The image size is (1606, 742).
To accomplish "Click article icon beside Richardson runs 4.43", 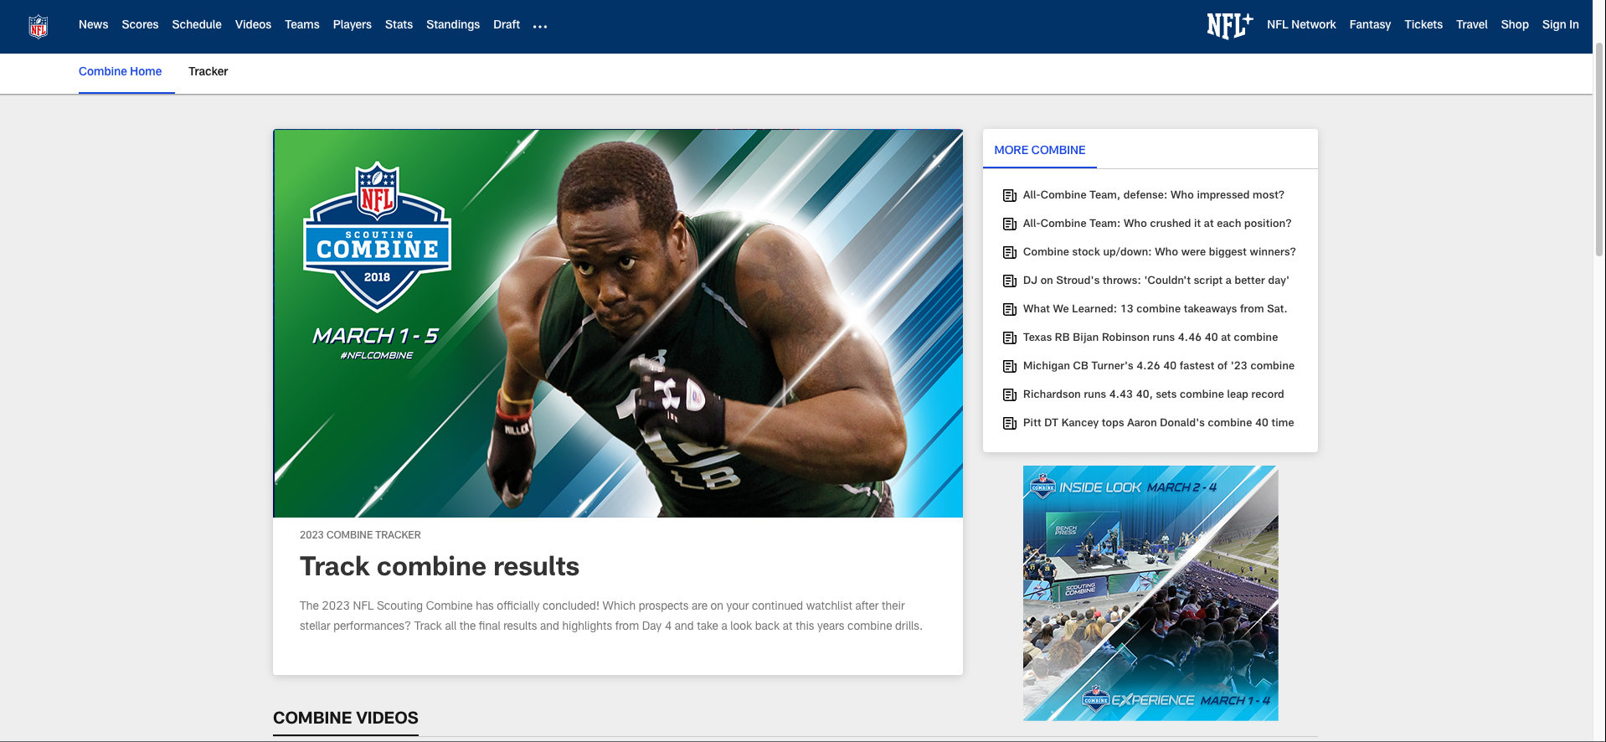I will click(x=1010, y=394).
